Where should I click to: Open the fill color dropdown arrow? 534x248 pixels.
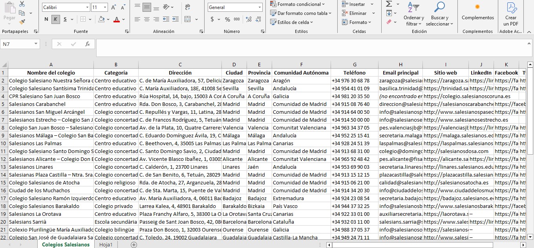coord(108,19)
